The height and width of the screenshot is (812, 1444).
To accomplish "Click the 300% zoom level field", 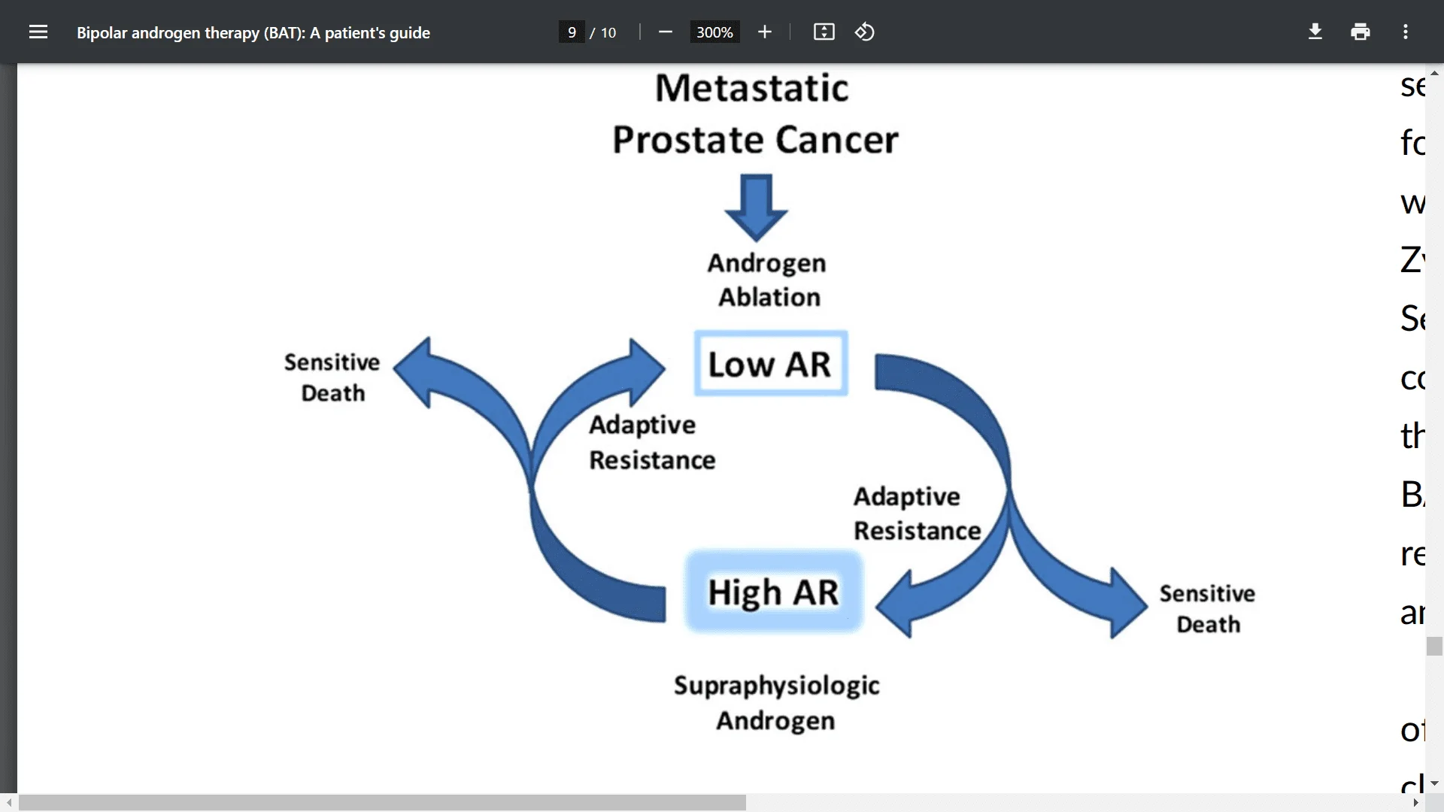I will click(x=714, y=32).
